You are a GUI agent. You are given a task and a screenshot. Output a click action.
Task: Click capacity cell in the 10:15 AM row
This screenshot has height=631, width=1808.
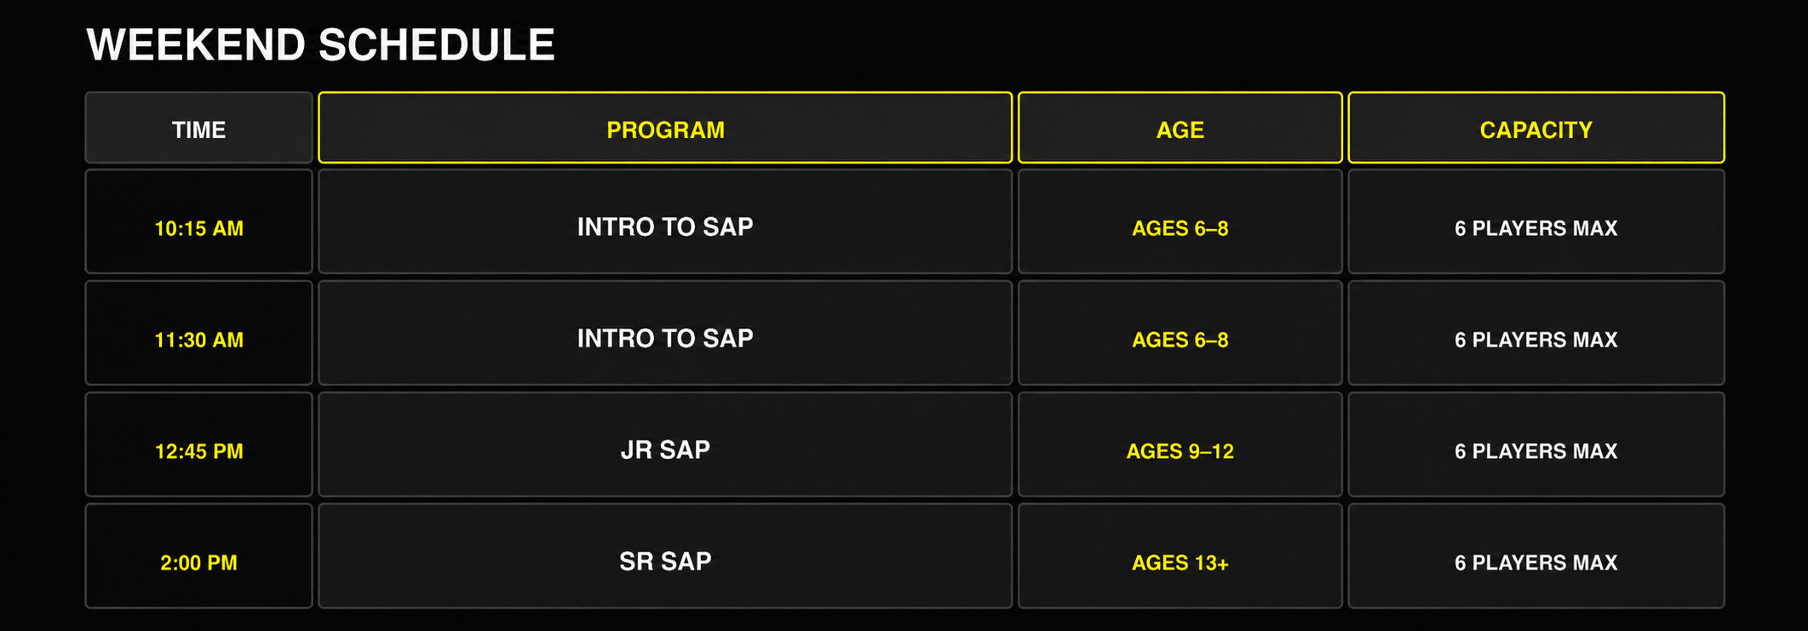pyautogui.click(x=1536, y=221)
